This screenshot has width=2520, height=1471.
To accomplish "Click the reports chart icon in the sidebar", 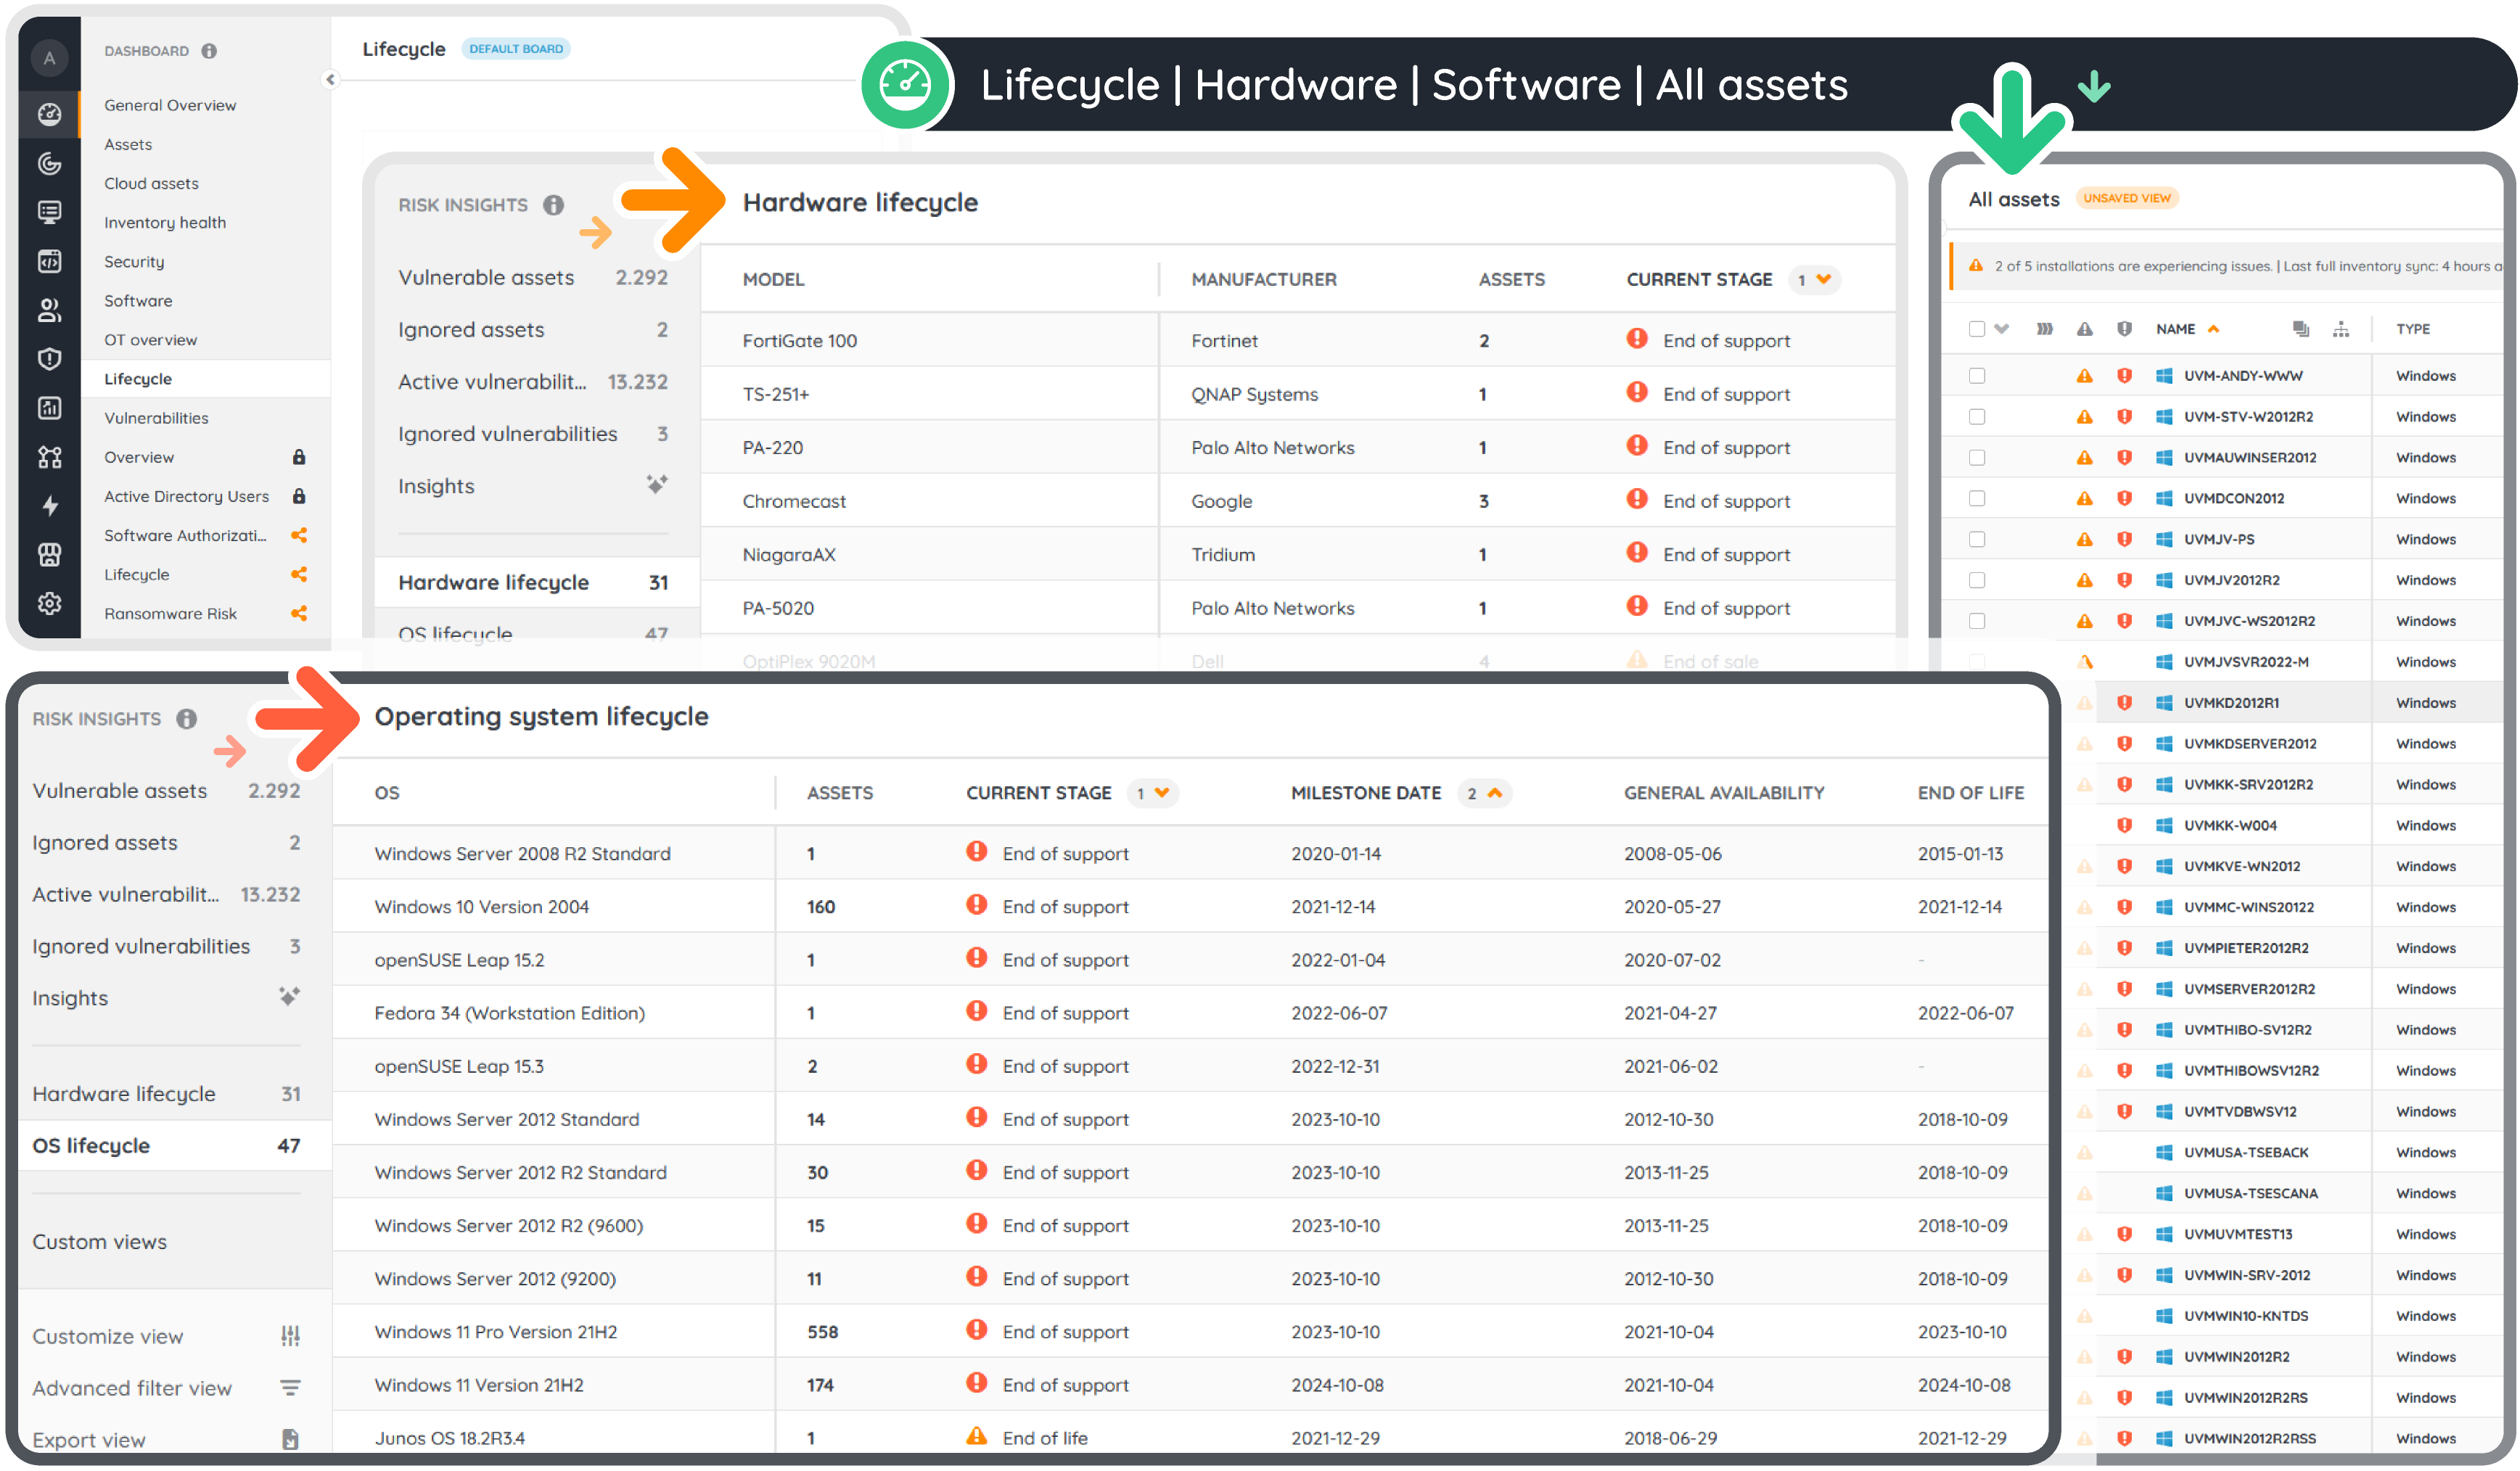I will pyautogui.click(x=49, y=408).
